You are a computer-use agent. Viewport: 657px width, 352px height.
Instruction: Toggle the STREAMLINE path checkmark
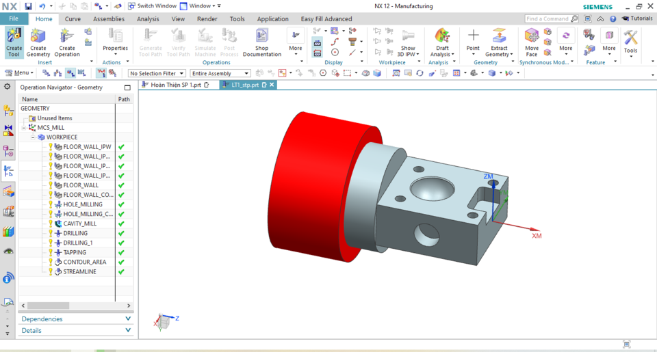(x=122, y=272)
